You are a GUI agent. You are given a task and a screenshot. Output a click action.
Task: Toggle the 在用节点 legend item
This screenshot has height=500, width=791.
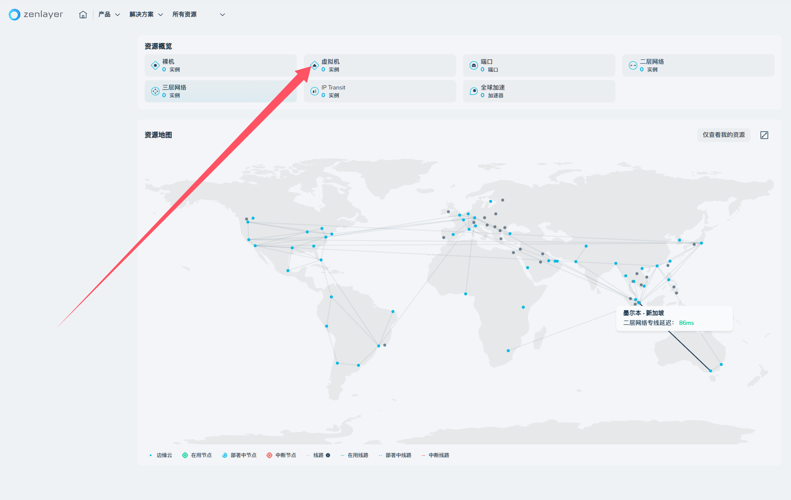click(197, 455)
